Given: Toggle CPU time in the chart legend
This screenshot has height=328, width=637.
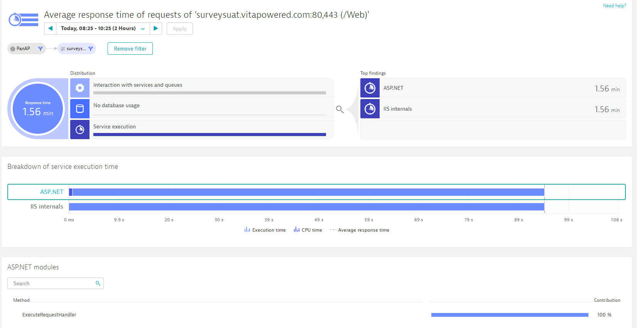Looking at the screenshot, I should pos(308,230).
